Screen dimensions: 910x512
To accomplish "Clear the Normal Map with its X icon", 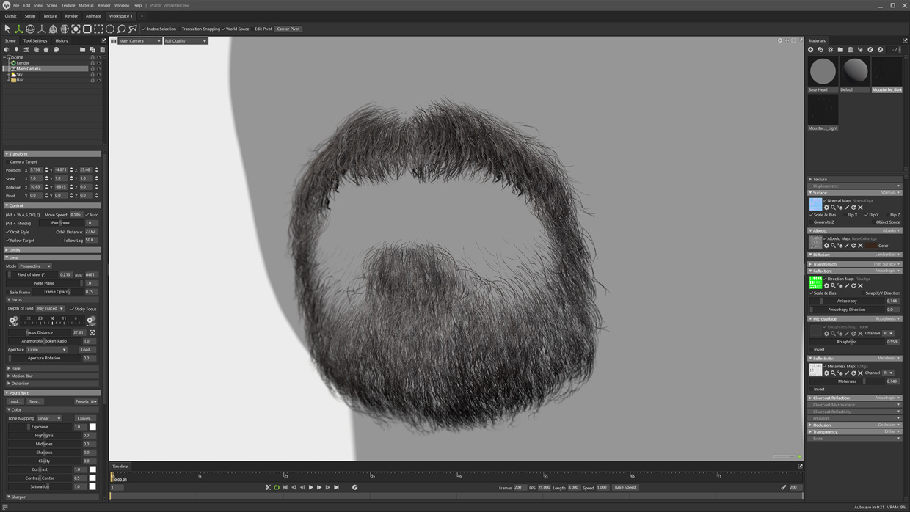I will tap(860, 208).
